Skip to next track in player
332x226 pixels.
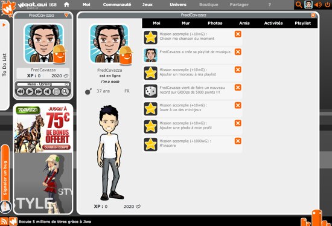point(38,92)
